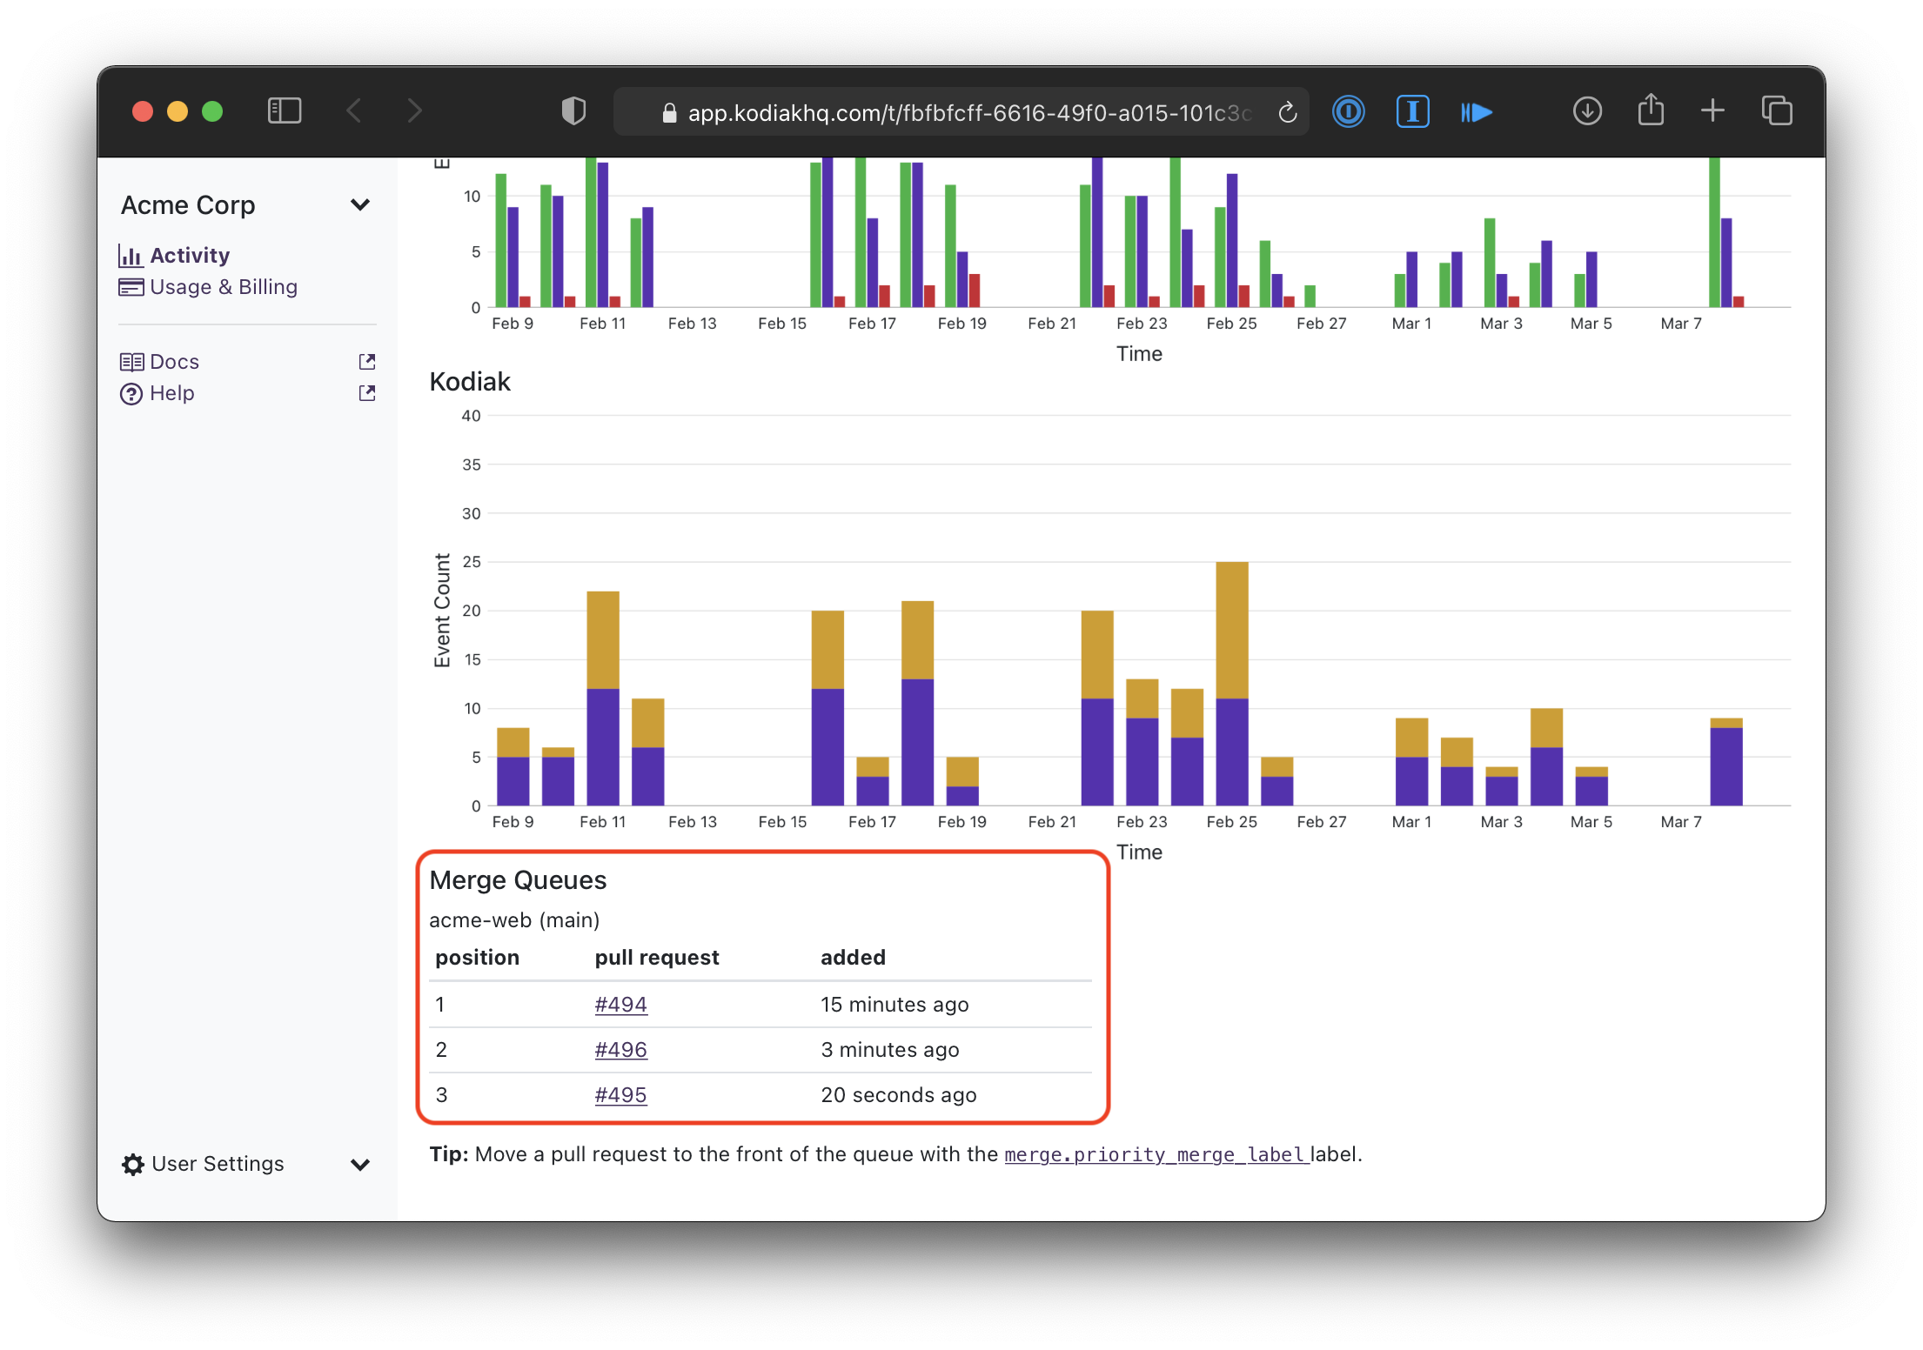Open pull request #495 link
Viewport: 1923px width, 1350px height.
click(620, 1095)
